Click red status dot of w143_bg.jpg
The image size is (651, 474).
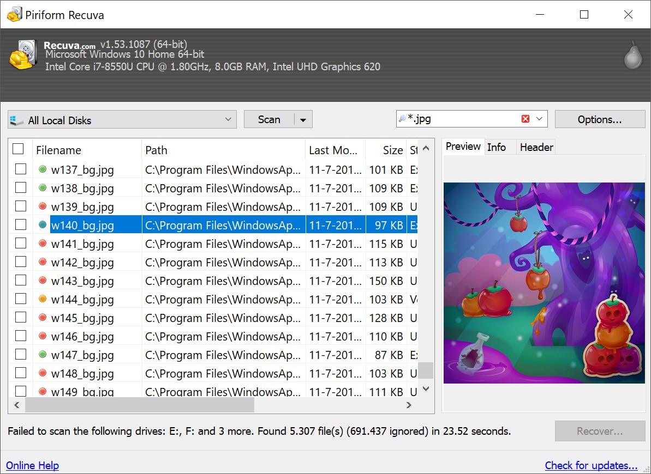pyautogui.click(x=43, y=281)
